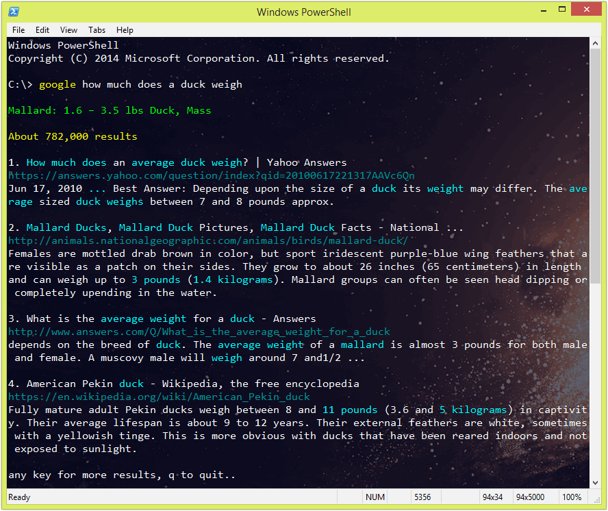Click the 'NUM' status bar indicator
This screenshot has width=608, height=511.
click(375, 497)
